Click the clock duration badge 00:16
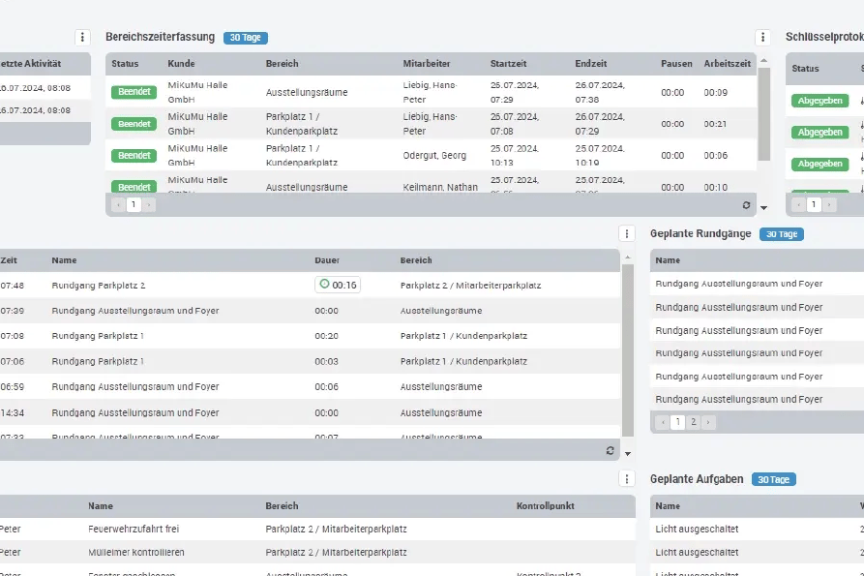Viewport: 864px width, 576px height. 338,285
